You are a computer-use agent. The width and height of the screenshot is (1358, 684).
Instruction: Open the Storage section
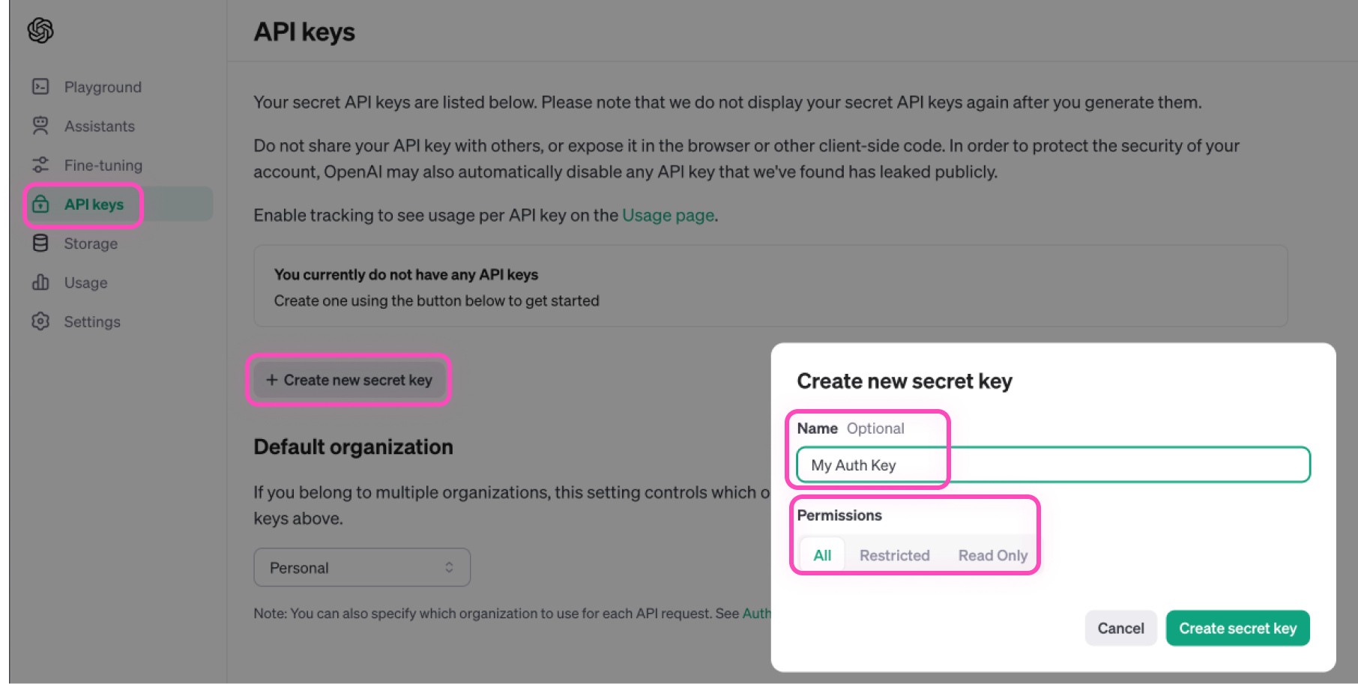click(x=91, y=243)
